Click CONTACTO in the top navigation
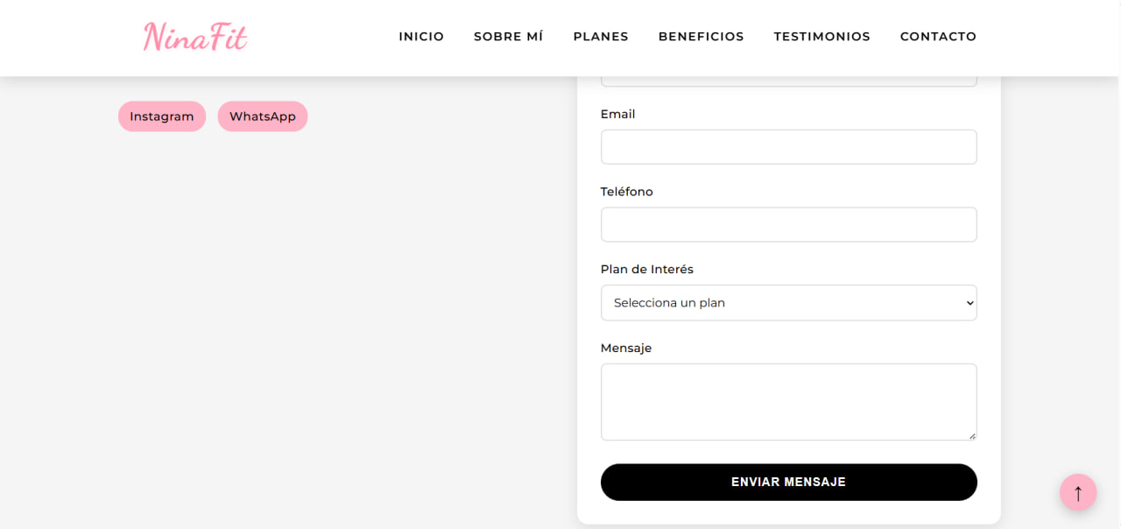The image size is (1121, 529). pos(938,37)
